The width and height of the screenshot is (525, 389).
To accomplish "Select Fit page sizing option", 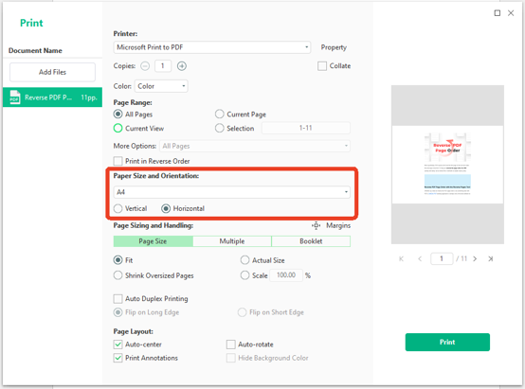I will click(x=118, y=260).
